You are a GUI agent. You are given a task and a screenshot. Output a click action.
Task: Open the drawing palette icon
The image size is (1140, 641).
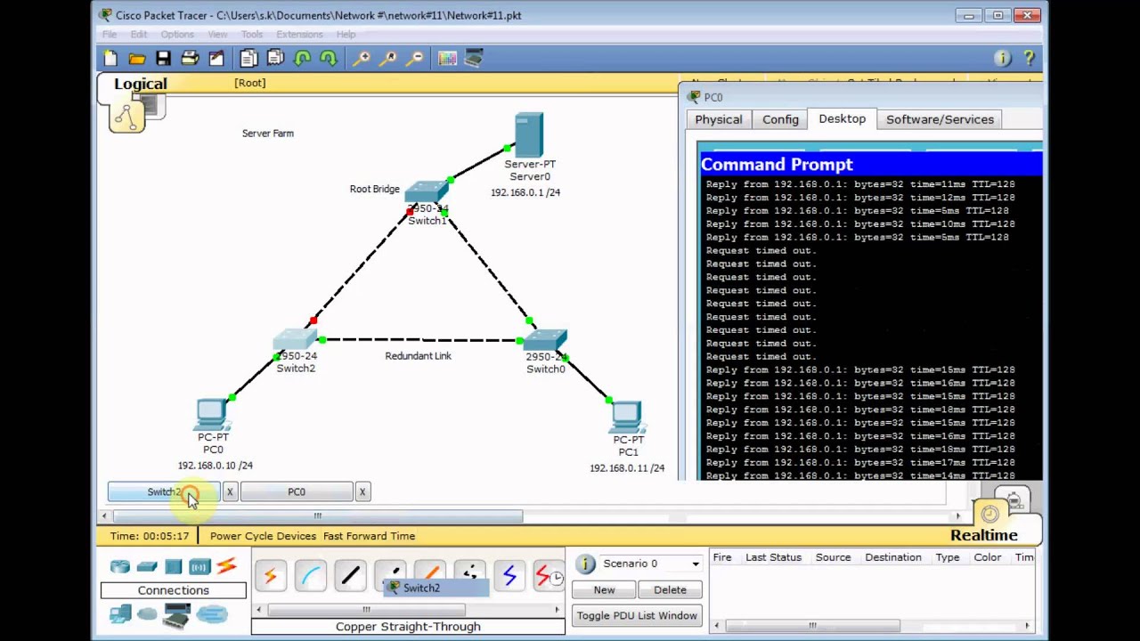[447, 59]
